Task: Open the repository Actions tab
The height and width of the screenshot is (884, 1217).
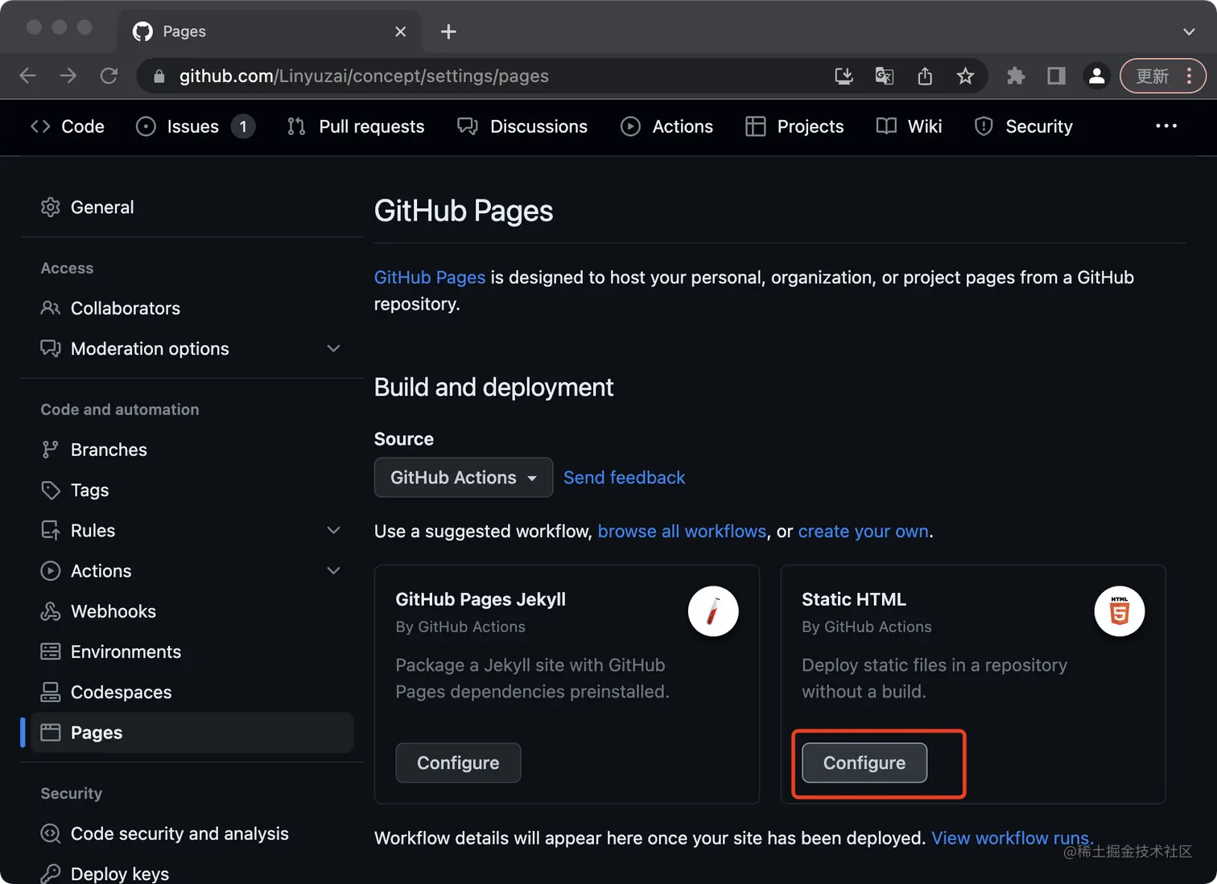Action: [x=666, y=126]
